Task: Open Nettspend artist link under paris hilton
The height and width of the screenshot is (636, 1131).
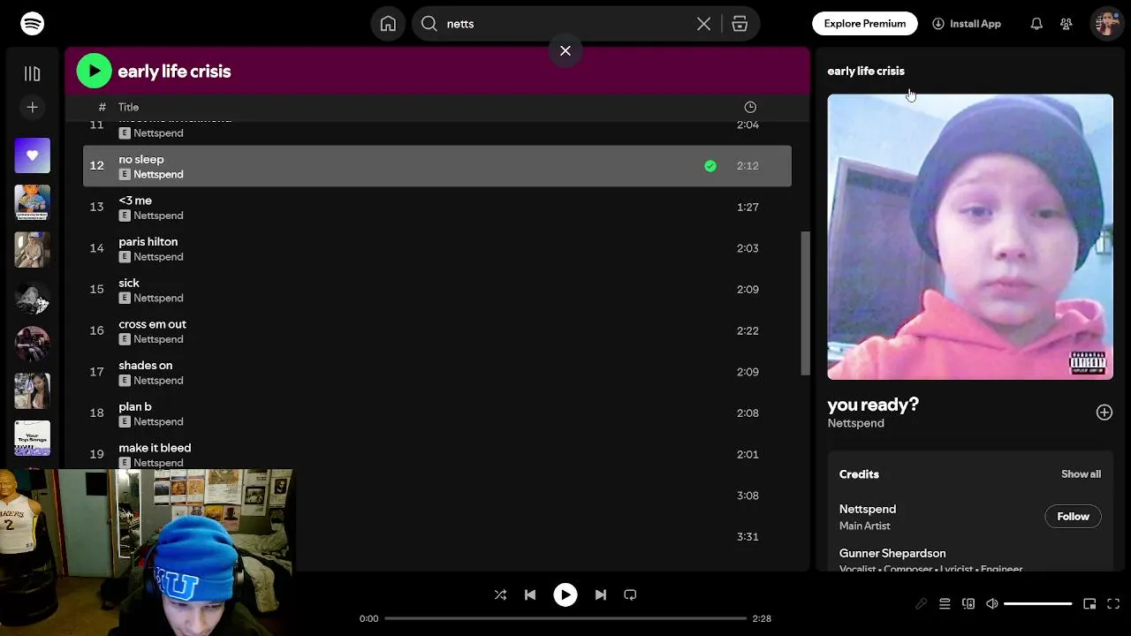Action: tap(158, 257)
